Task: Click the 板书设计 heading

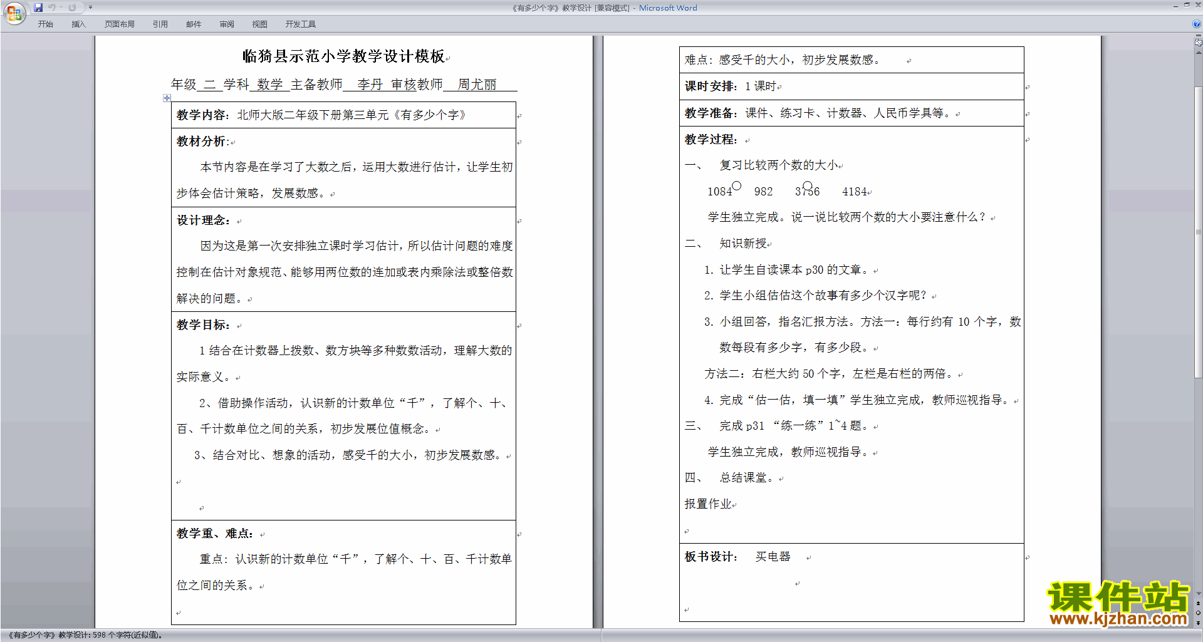Action: click(711, 557)
